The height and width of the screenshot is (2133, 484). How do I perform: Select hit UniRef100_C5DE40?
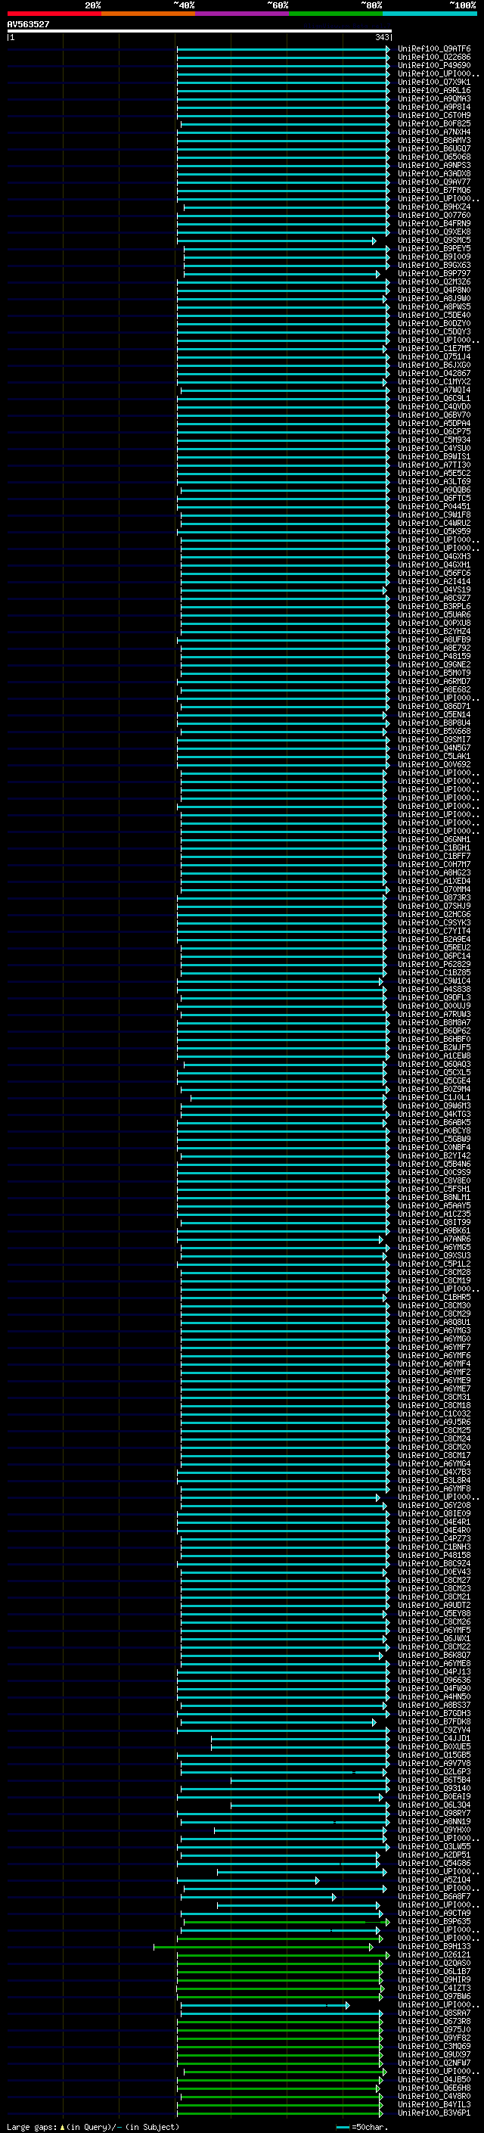(x=433, y=316)
